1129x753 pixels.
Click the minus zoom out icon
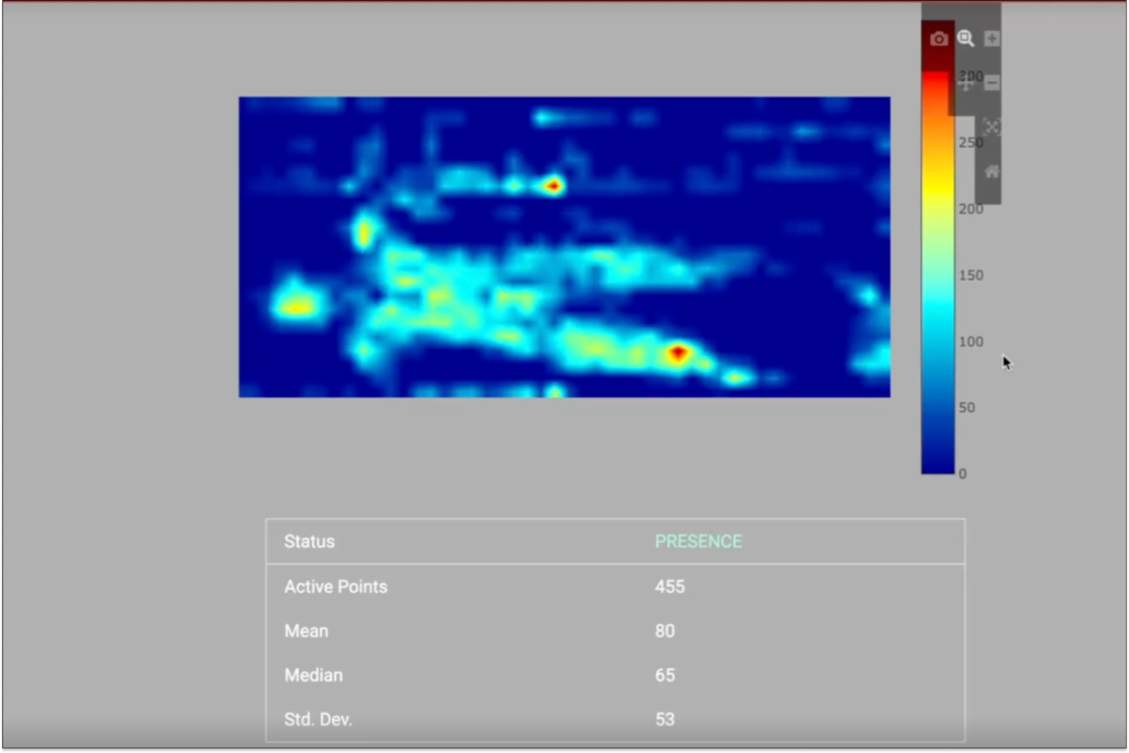click(x=992, y=83)
